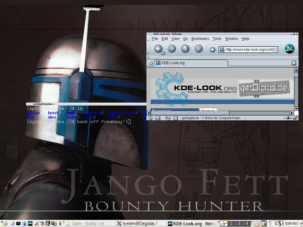The width and height of the screenshot is (303, 227).
Task: Open the File menu in Netscape
Action: tap(155, 39)
